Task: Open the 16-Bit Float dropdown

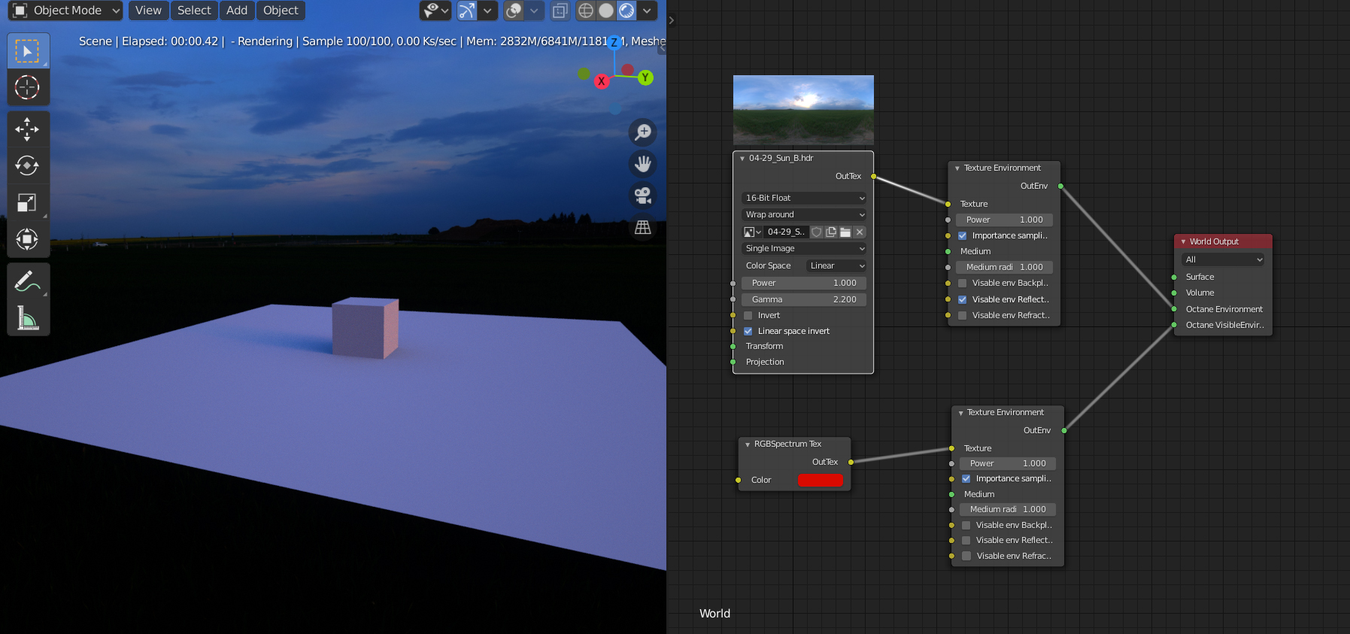Action: [x=804, y=198]
